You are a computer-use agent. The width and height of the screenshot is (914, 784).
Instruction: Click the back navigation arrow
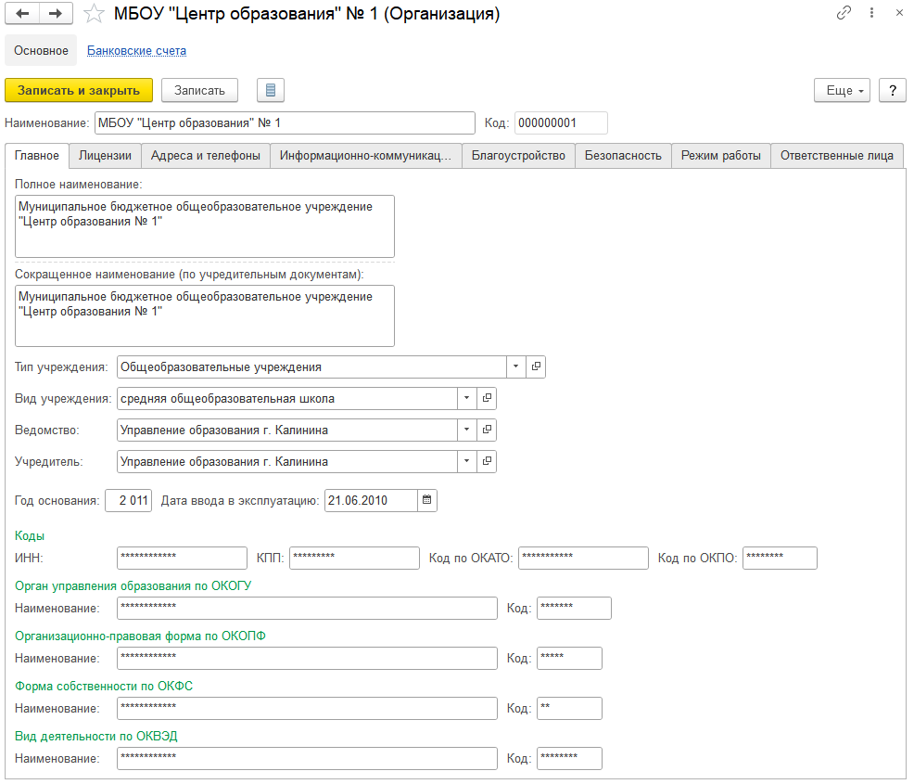pos(22,14)
